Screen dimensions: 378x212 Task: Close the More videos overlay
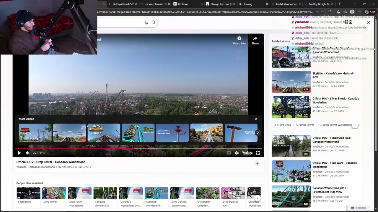(256, 119)
